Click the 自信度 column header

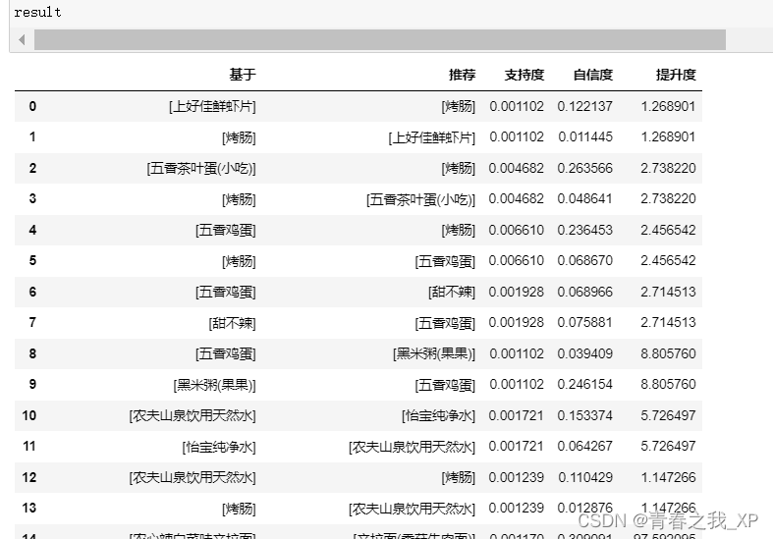point(592,75)
